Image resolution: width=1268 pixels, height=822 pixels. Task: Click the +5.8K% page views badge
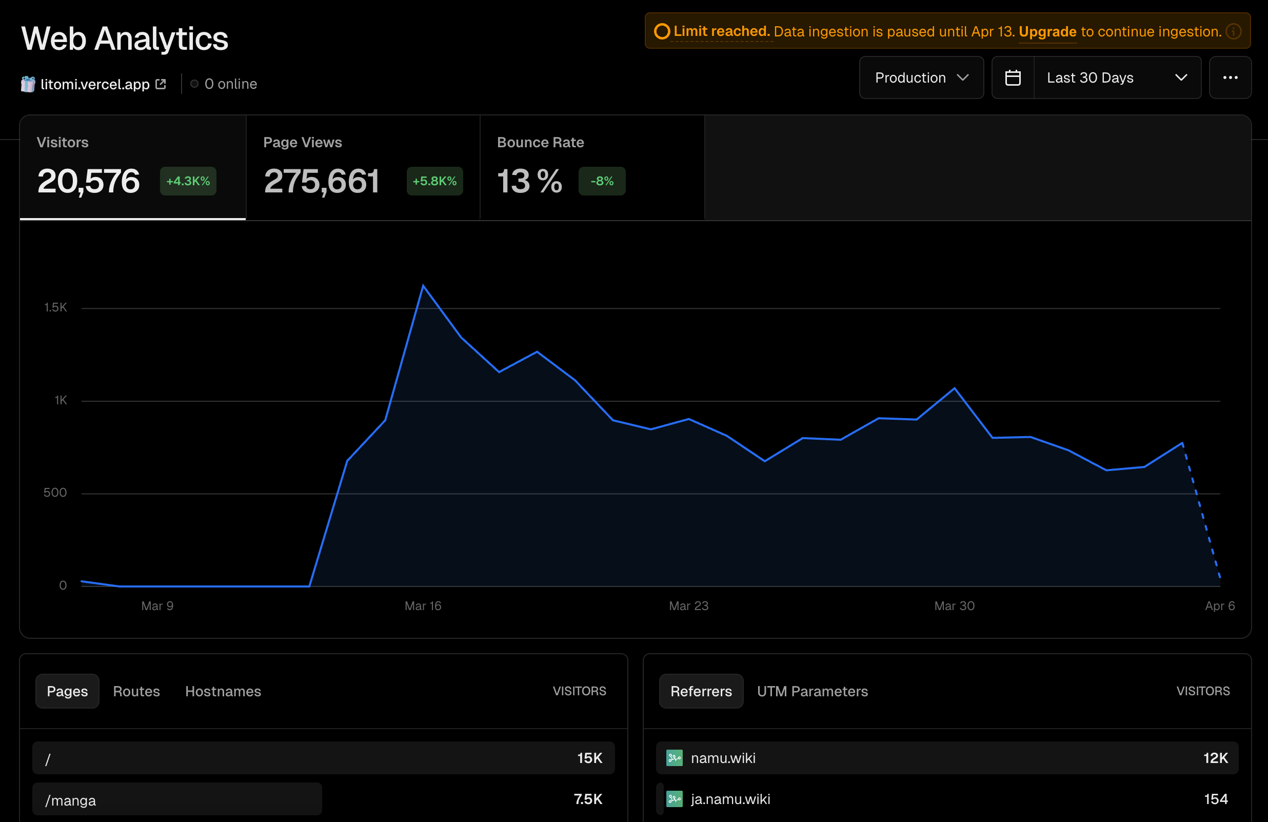[x=435, y=181]
